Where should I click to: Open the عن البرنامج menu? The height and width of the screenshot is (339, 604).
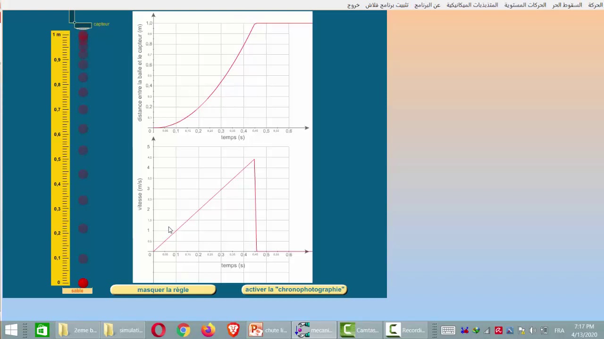pos(427,5)
